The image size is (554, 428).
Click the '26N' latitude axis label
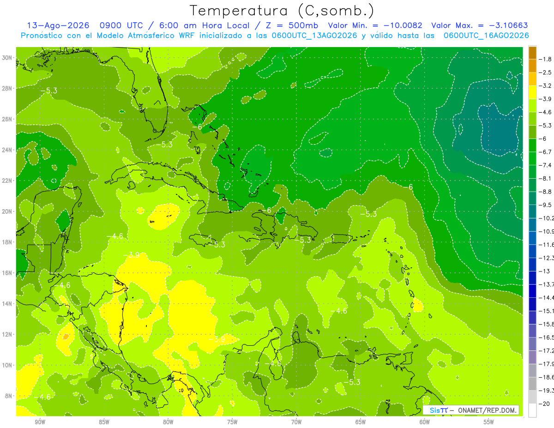[7, 119]
